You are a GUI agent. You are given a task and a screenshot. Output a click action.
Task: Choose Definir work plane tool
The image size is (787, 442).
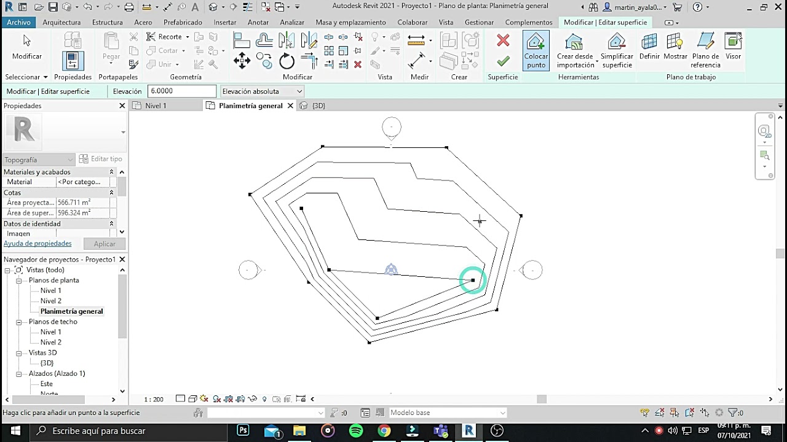coord(649,47)
